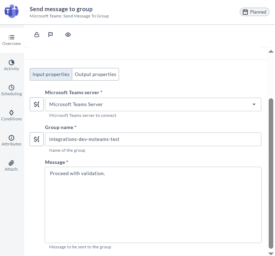Click the flag icon in toolbar
This screenshot has width=275, height=256.
coord(50,35)
